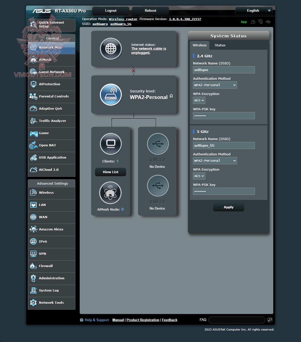The width and height of the screenshot is (301, 342).
Task: Click the ax86upro_5G SSID link in header
Action: click(121, 24)
